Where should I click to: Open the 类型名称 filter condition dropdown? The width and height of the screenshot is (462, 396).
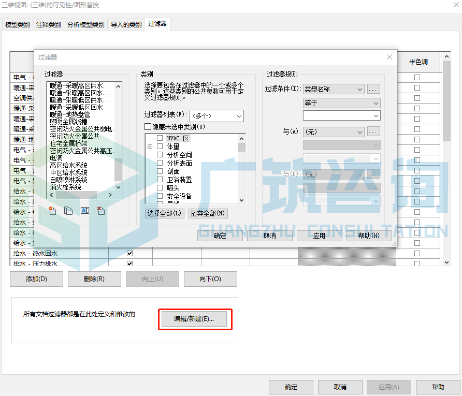(x=334, y=89)
